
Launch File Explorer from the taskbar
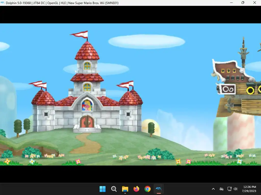[125, 189]
